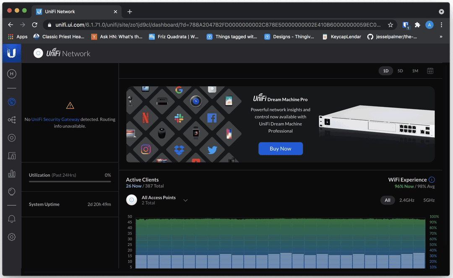Click the 'UniFi Dream Machine Pro' promo title
Screen dimensions: 453x278
coord(280,99)
